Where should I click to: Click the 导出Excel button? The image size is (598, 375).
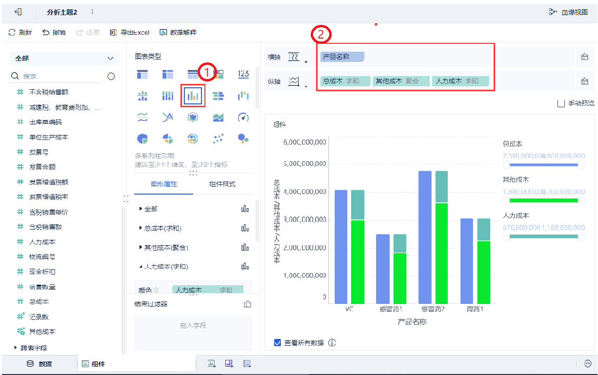pyautogui.click(x=130, y=32)
